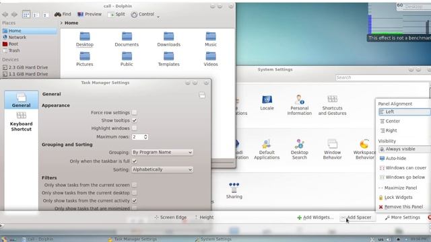Viewport: 431px width, 242px height.
Task: Toggle Only when the taskbar is full
Action: point(134,161)
